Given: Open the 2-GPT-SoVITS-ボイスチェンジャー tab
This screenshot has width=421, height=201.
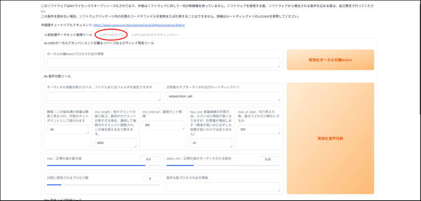Looking at the screenshot, I should 155,35.
